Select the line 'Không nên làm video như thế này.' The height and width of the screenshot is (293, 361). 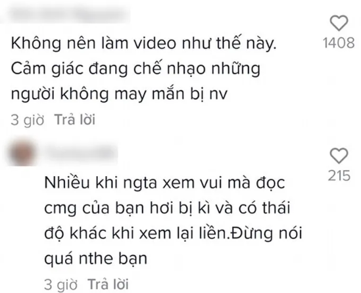(143, 43)
